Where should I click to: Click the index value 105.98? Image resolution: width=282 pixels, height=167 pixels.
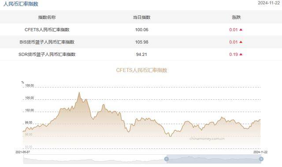[x=141, y=42]
